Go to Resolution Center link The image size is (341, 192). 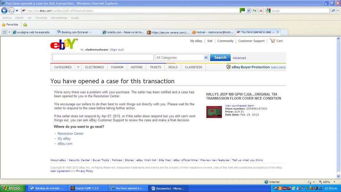pyautogui.click(x=70, y=134)
